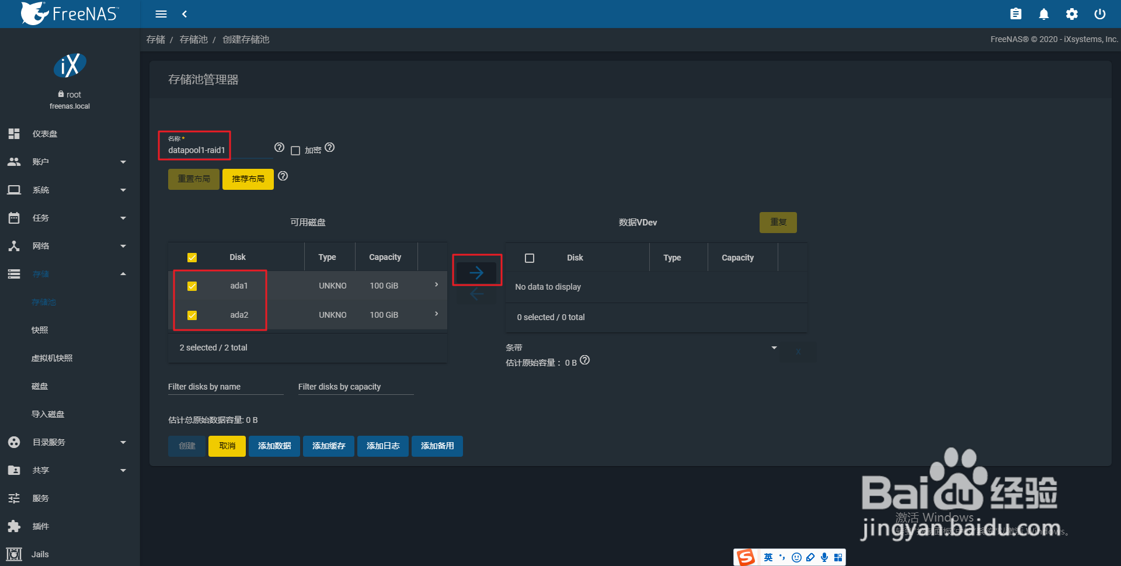Click the power button icon
The width and height of the screenshot is (1121, 566).
(1100, 14)
